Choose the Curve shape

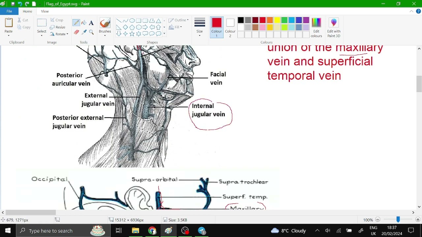125,20
